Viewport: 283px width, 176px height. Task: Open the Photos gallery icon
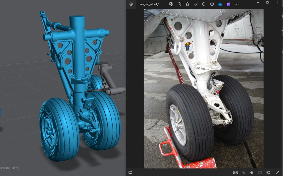coord(130,4)
